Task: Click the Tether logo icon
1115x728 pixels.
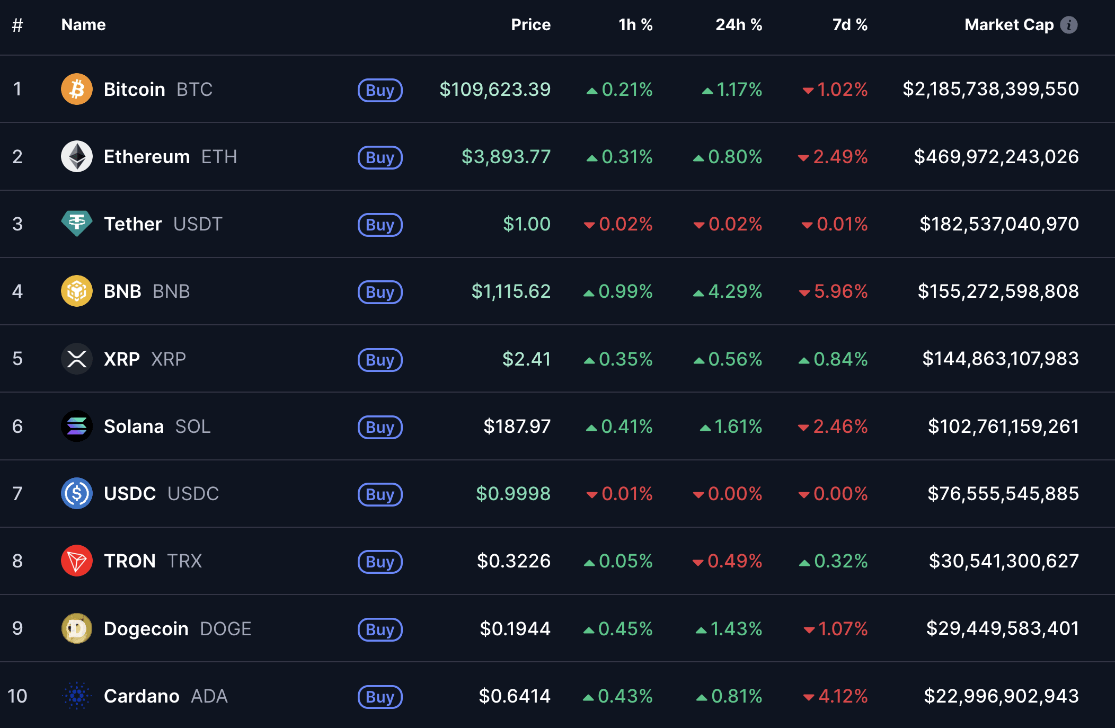Action: point(77,224)
